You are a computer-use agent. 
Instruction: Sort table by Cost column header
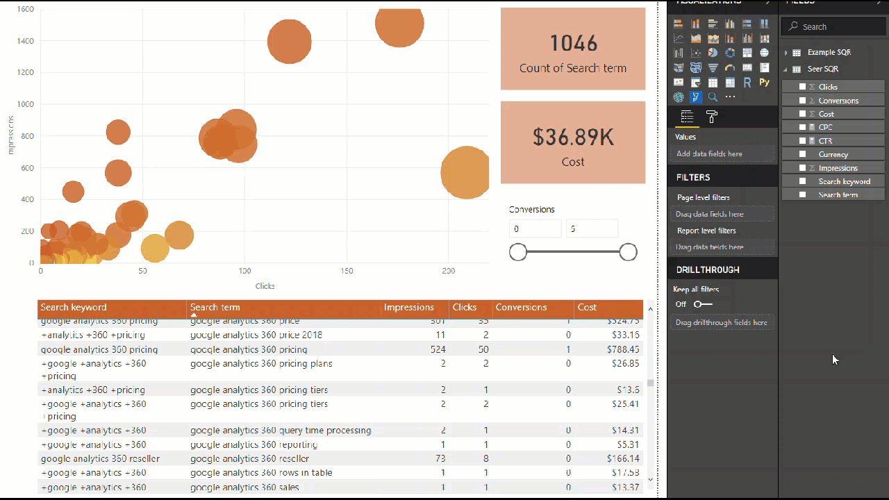[x=587, y=308]
